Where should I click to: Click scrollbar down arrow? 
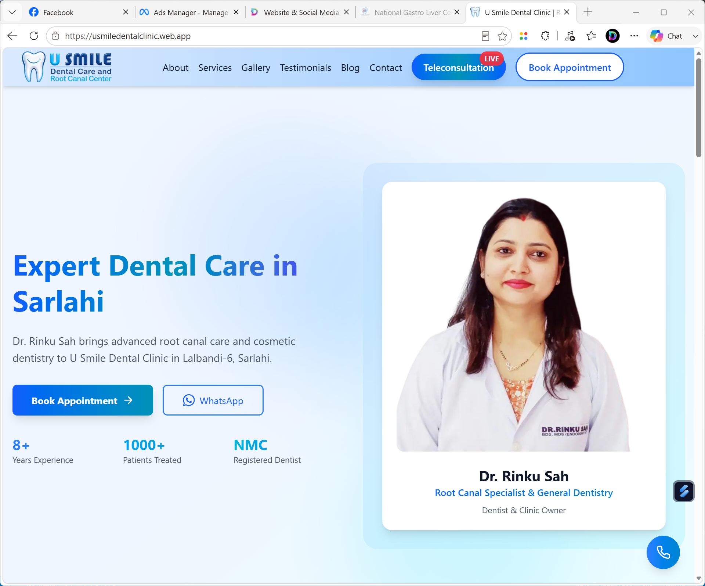point(699,578)
